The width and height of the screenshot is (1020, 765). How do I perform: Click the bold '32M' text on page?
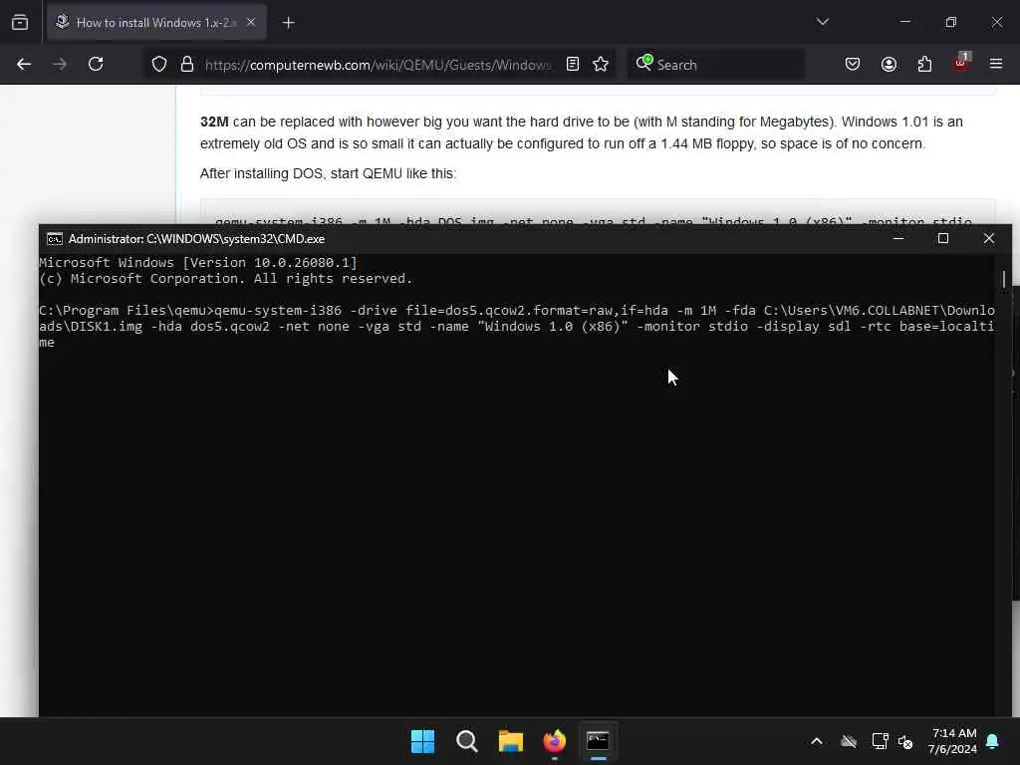214,123
